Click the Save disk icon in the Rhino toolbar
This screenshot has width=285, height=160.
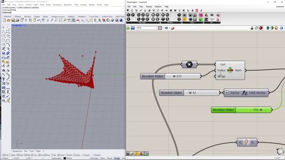13,20
